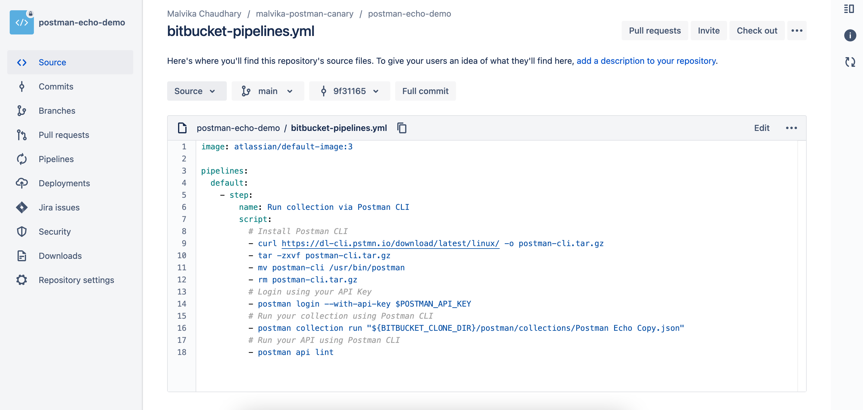Click the Branches icon in sidebar
The height and width of the screenshot is (410, 863).
[x=22, y=111]
